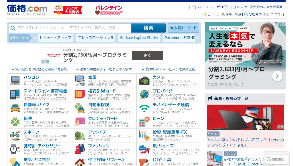Click the TV and vacuum icon beside 家電
The width and height of the screenshot is (293, 166).
click(80, 81)
